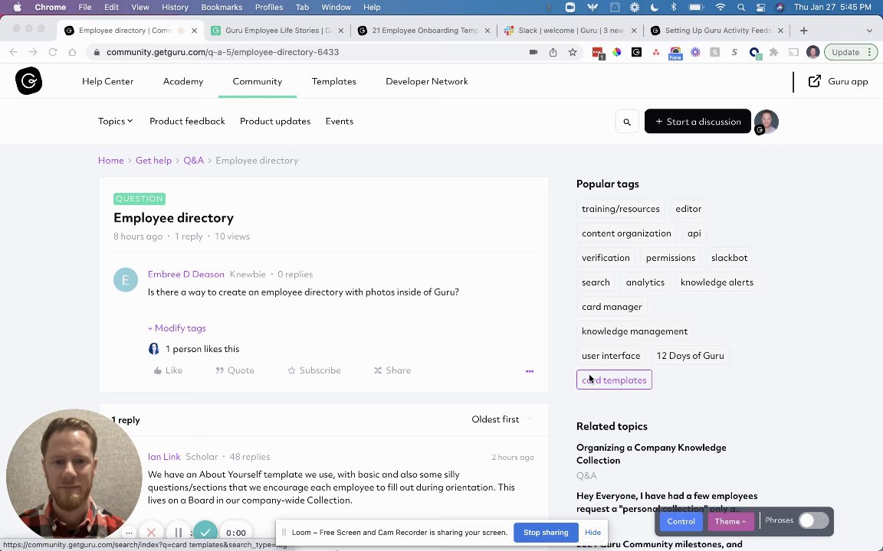
Task: Open the Bluetooth menu bar icon
Action: pyautogui.click(x=674, y=8)
